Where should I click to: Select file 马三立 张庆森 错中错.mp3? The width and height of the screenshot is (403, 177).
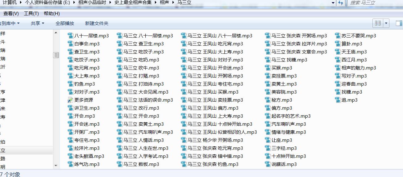point(212,156)
